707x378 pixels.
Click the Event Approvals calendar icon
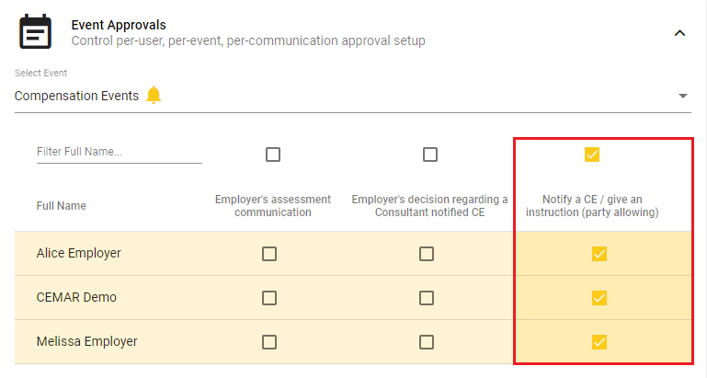tap(35, 31)
